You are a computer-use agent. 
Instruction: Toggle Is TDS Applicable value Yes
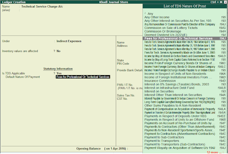(59, 73)
